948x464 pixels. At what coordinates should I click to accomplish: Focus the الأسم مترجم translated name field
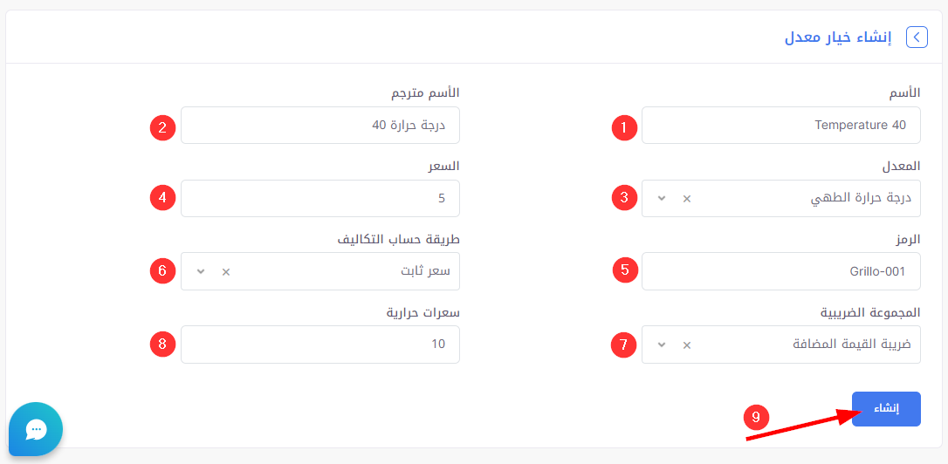coord(319,126)
